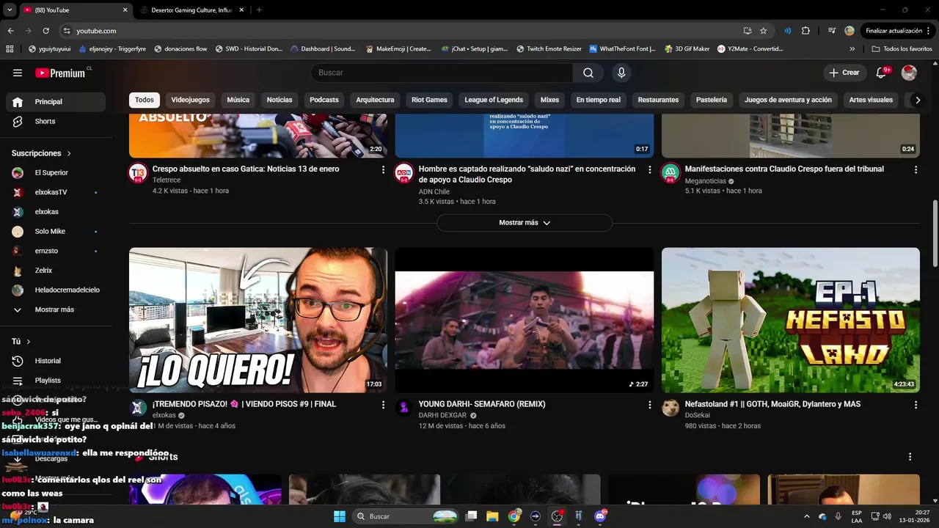
Task: Open options for YOUNG DARHI SEMAFARO video
Action: pos(649,405)
